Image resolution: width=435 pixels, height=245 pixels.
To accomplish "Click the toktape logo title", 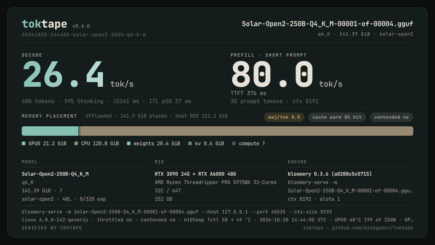I will click(44, 24).
